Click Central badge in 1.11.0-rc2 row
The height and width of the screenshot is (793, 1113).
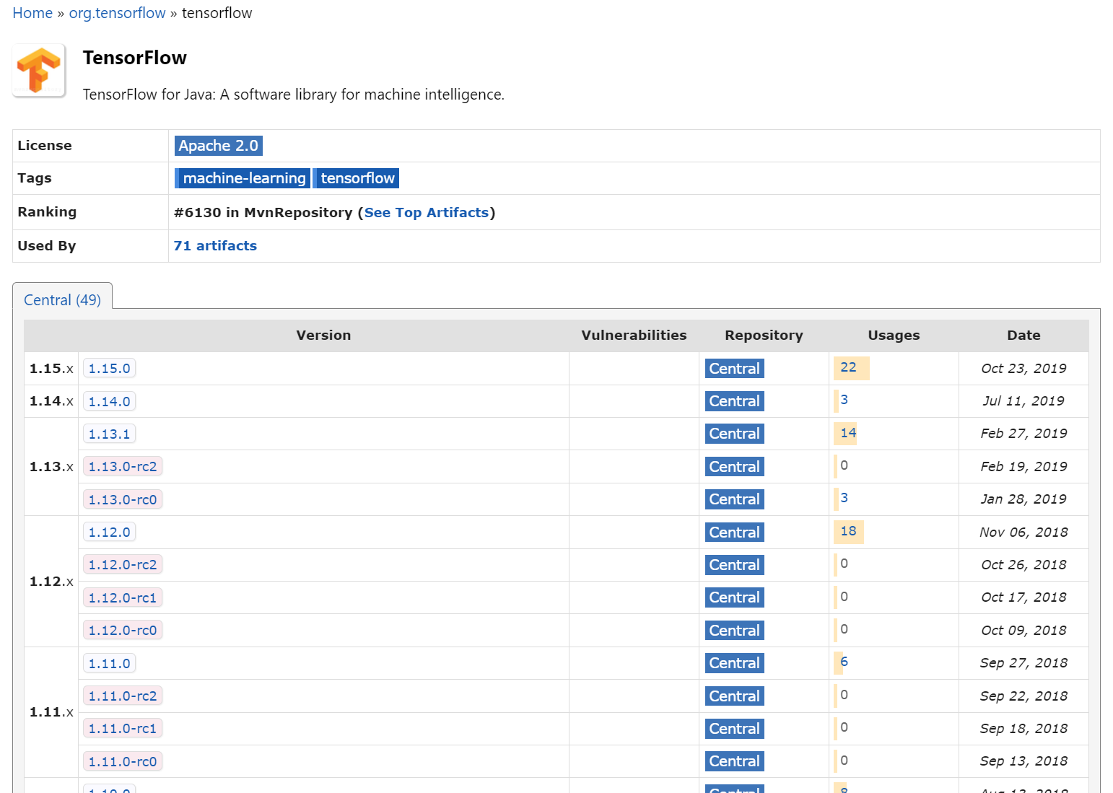click(x=734, y=696)
